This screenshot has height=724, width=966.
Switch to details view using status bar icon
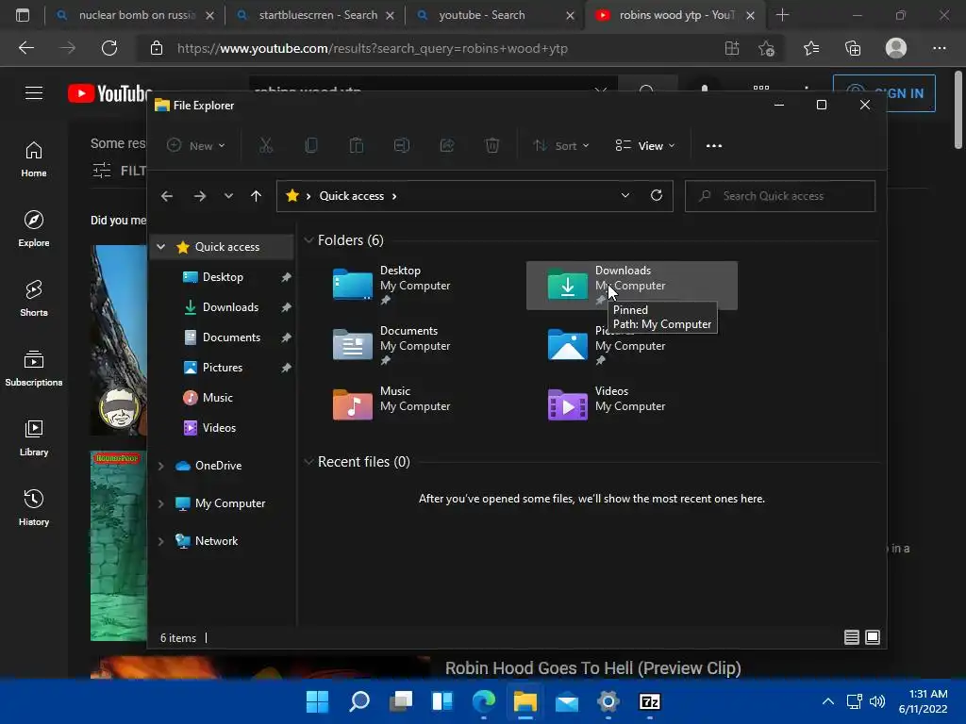coord(852,637)
